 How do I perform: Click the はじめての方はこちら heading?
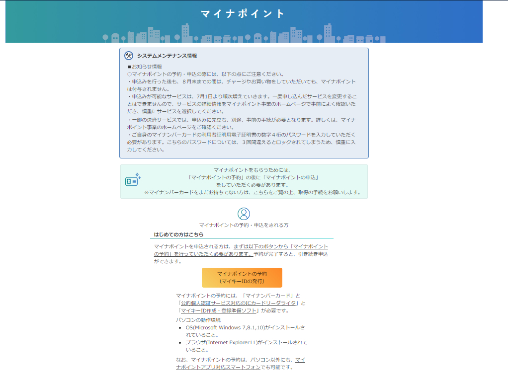point(178,234)
